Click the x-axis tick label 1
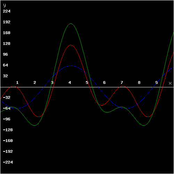Viewport: 174px width, 174px height. pos(17,82)
